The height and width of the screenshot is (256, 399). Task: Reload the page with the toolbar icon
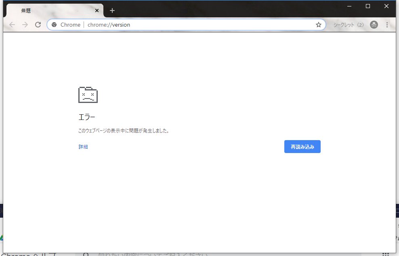38,25
